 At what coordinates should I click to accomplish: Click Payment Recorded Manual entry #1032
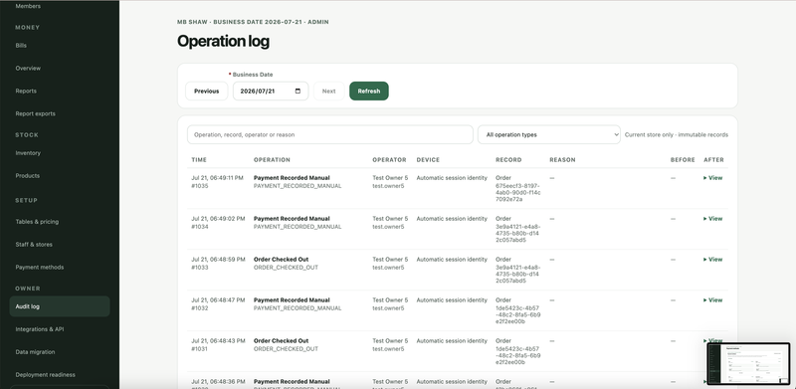click(x=292, y=300)
